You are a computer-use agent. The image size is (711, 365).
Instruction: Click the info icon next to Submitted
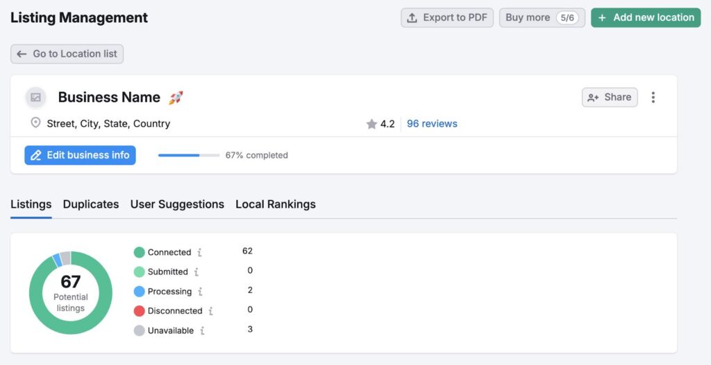[x=196, y=271]
